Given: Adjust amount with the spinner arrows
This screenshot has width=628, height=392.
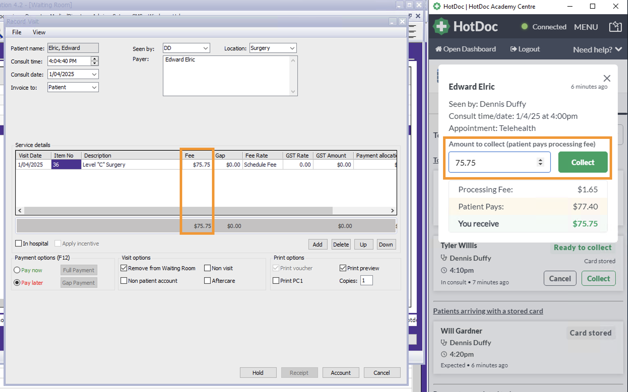Looking at the screenshot, I should (x=540, y=162).
